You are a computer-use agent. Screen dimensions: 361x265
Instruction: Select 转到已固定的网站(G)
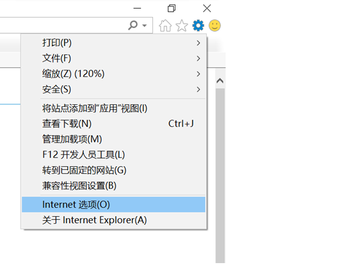(x=113, y=170)
